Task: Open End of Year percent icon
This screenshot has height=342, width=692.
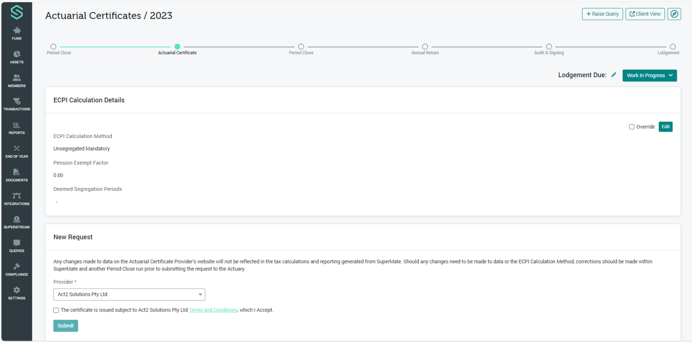Action: [17, 149]
